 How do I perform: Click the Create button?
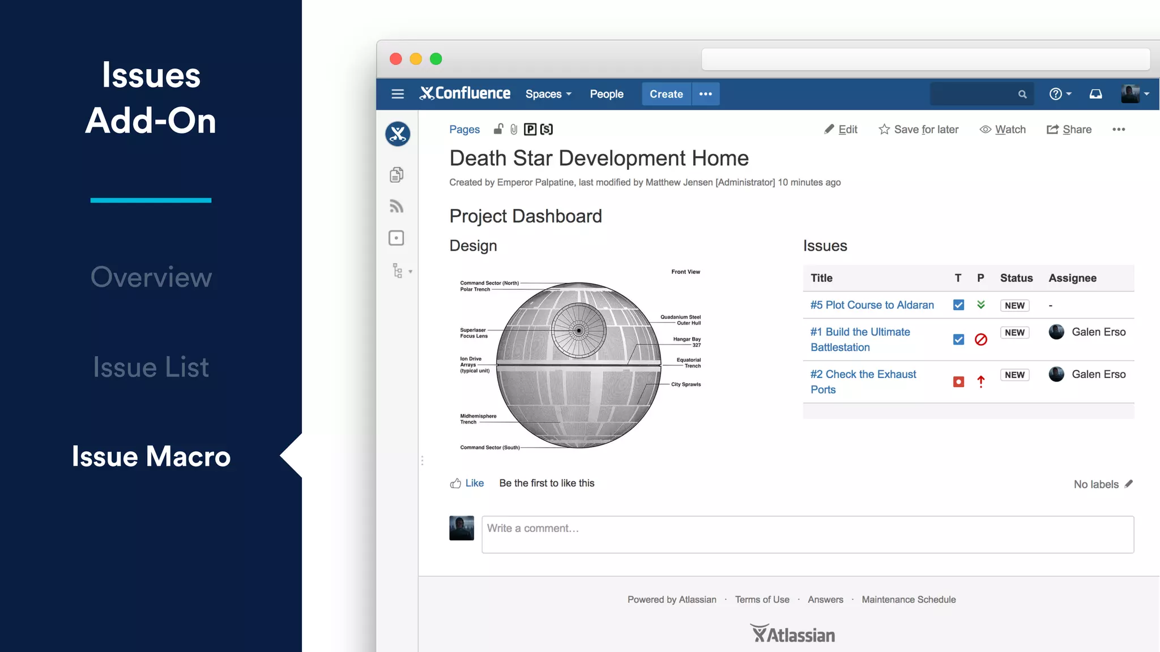coord(666,94)
